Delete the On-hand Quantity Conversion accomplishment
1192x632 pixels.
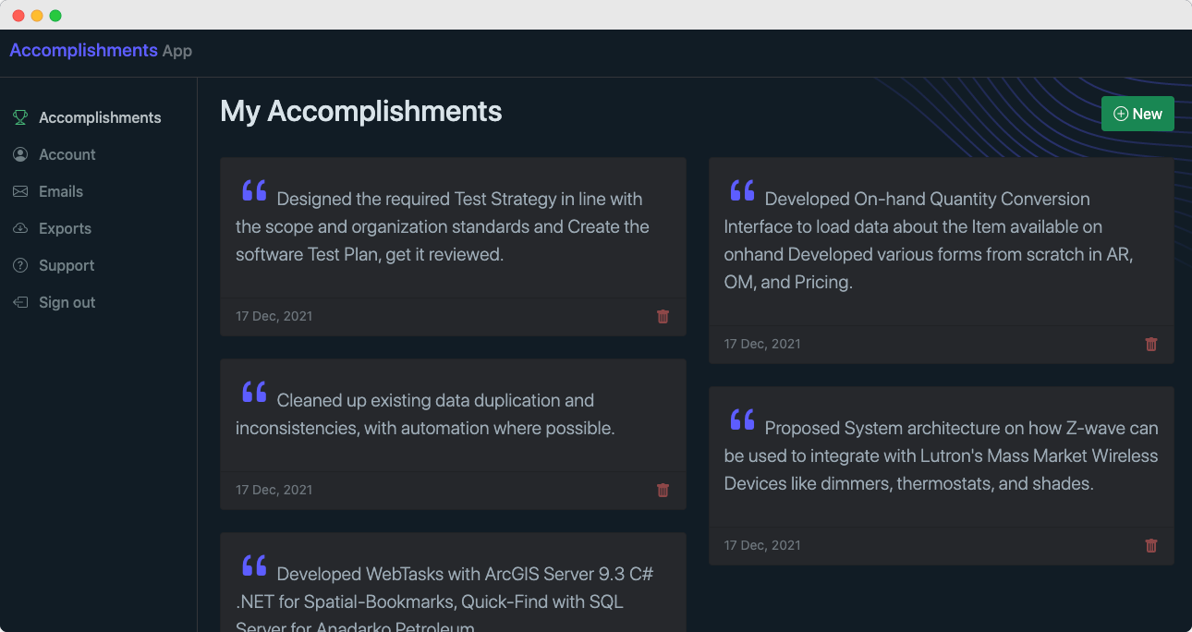(x=1151, y=344)
